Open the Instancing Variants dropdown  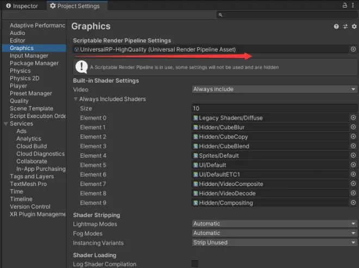pyautogui.click(x=274, y=242)
